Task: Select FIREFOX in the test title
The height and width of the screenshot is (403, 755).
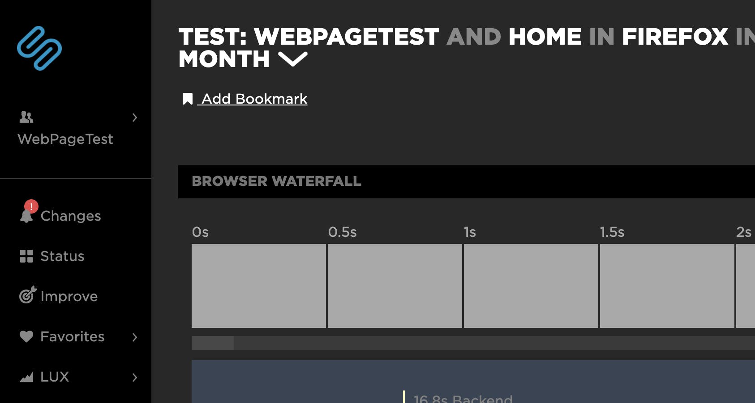Action: [x=675, y=37]
